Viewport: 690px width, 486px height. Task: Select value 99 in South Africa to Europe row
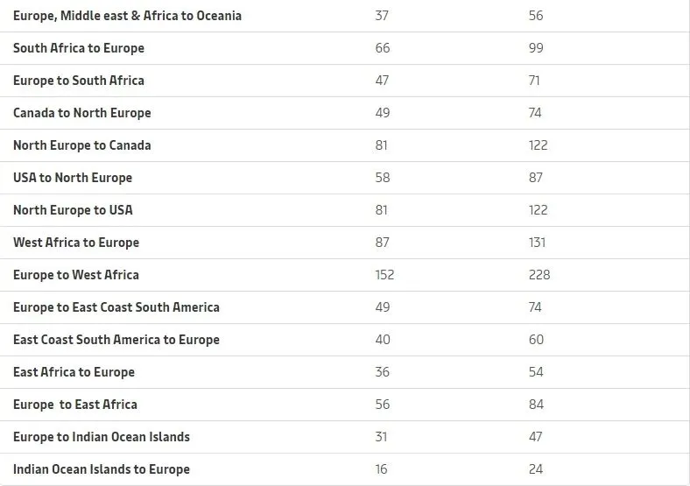(536, 48)
